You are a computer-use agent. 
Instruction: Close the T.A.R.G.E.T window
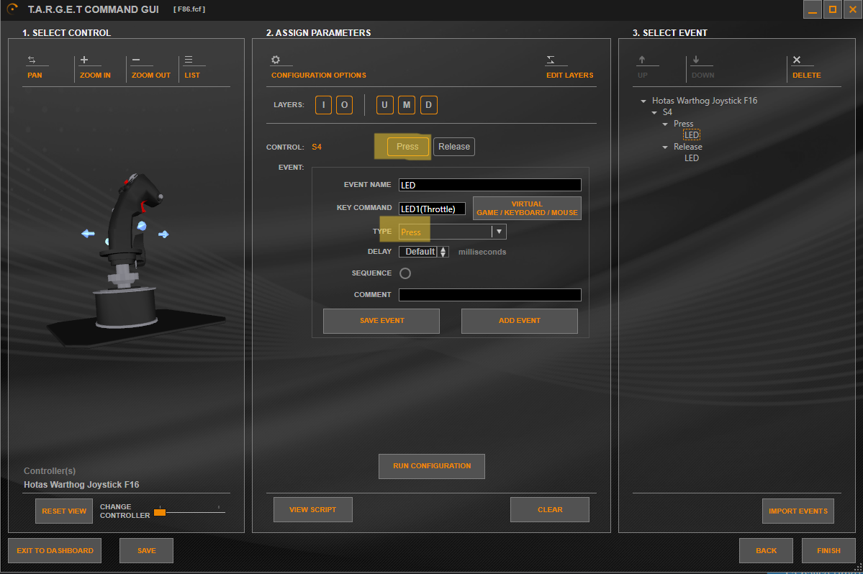(853, 9)
